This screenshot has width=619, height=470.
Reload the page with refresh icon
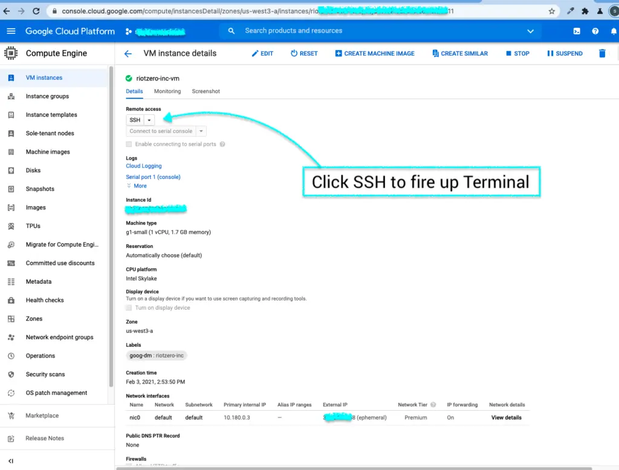click(36, 11)
